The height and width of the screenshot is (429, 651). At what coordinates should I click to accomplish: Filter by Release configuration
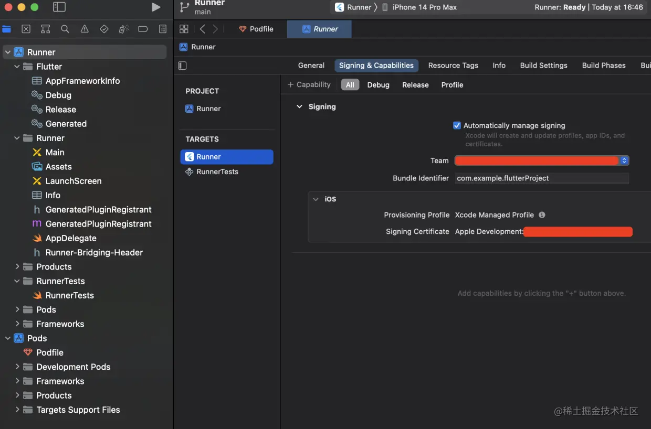[x=415, y=85]
